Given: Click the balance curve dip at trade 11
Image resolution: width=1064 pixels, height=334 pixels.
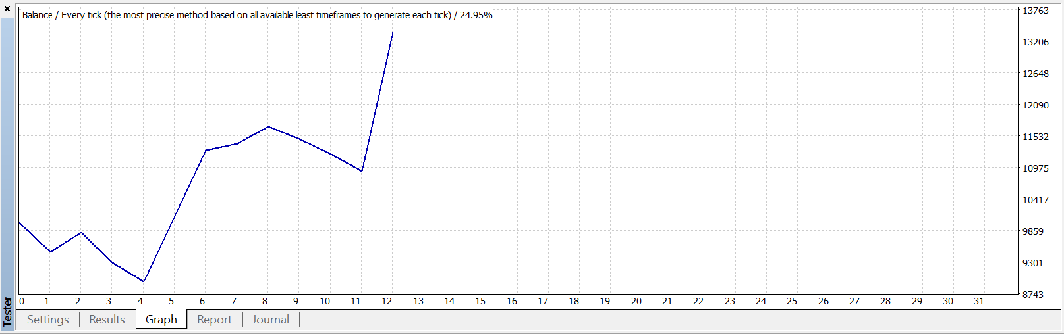Looking at the screenshot, I should click(x=362, y=171).
